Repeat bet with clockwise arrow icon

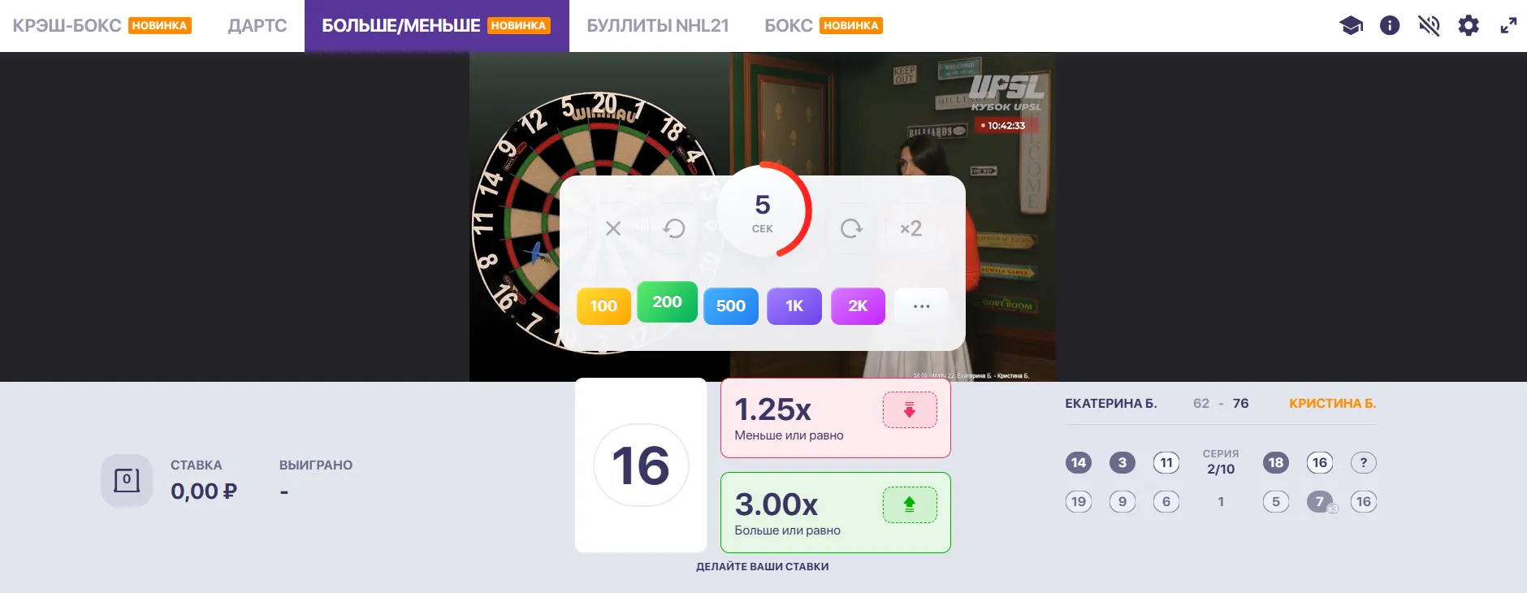851,229
